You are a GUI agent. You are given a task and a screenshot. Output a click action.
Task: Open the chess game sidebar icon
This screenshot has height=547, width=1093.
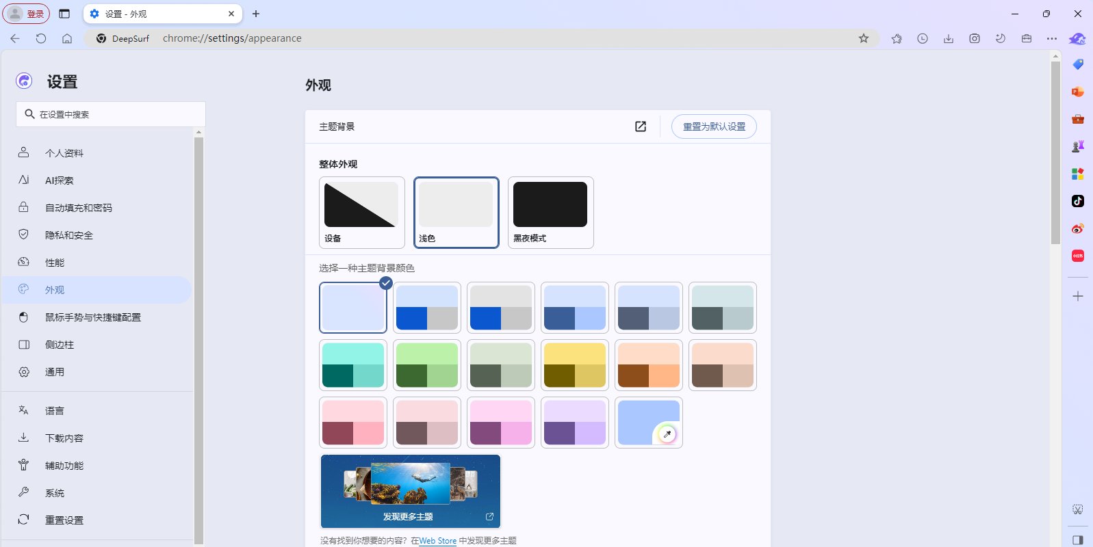1077,146
